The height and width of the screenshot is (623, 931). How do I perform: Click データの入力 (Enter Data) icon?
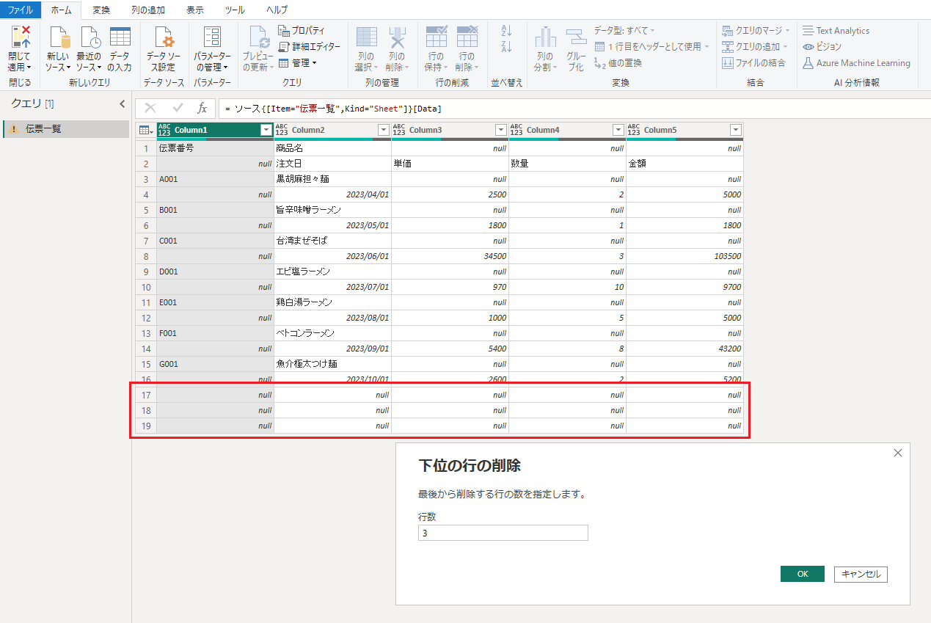click(120, 38)
